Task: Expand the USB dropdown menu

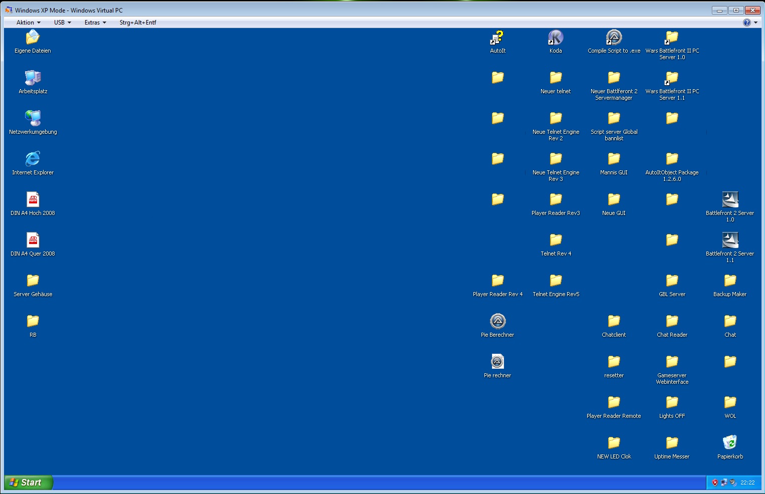Action: tap(62, 23)
